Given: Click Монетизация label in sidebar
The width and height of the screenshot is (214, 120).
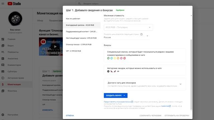Looking at the screenshot, I should pos(14,84).
